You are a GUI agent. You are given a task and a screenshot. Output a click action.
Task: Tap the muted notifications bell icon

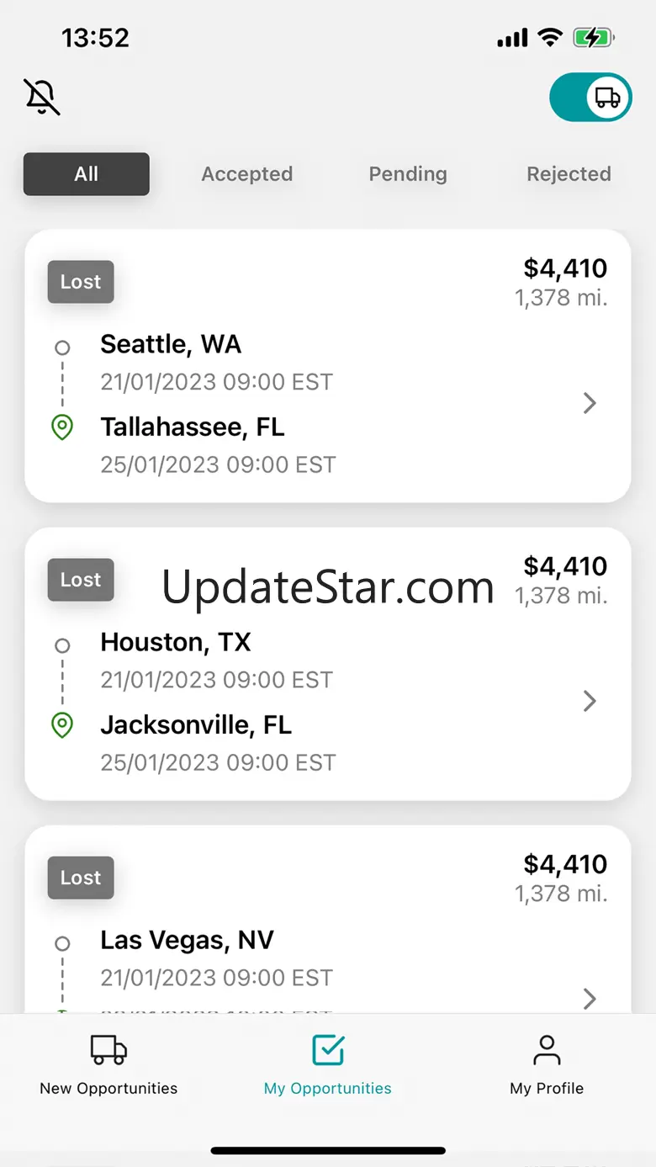click(x=42, y=97)
